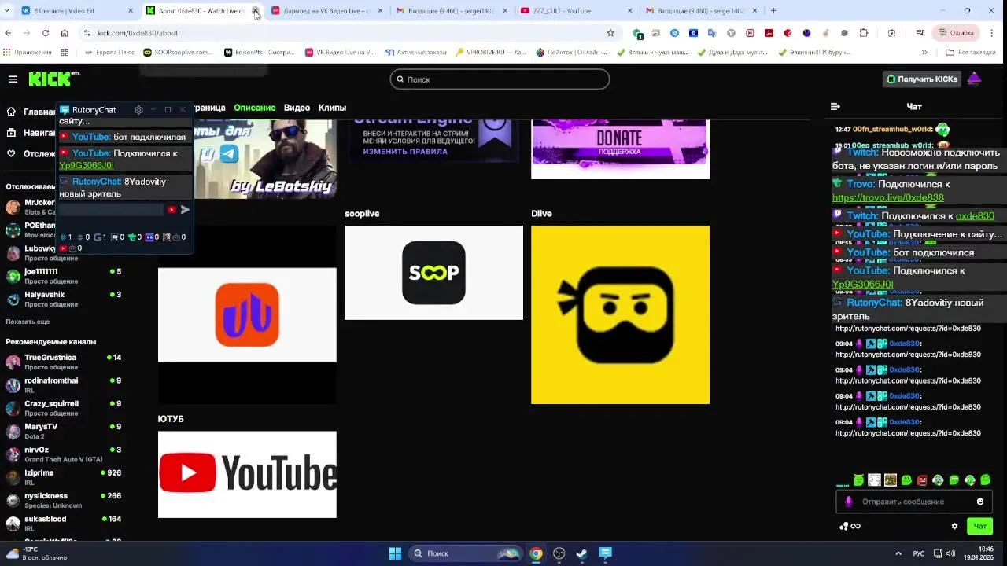Viewport: 1007px width, 566px height.
Task: Open Chrome media controls icon
Action: point(920,33)
